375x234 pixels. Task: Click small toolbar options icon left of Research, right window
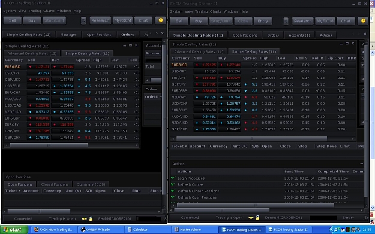coord(286,21)
